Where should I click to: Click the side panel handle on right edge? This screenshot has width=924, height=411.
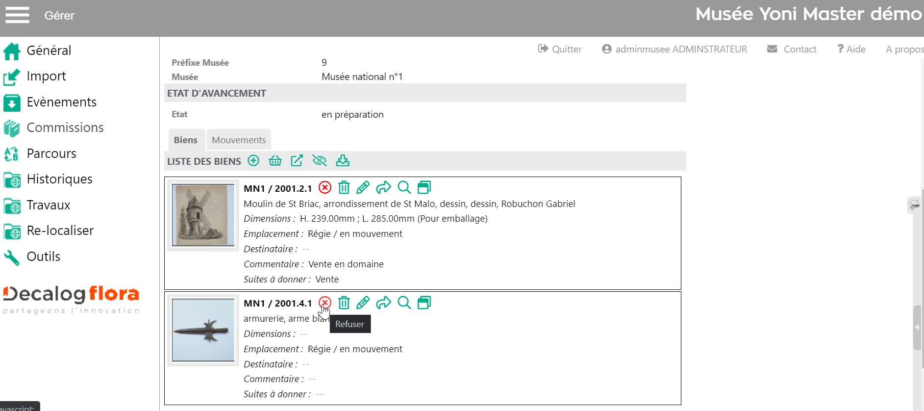pos(917,327)
